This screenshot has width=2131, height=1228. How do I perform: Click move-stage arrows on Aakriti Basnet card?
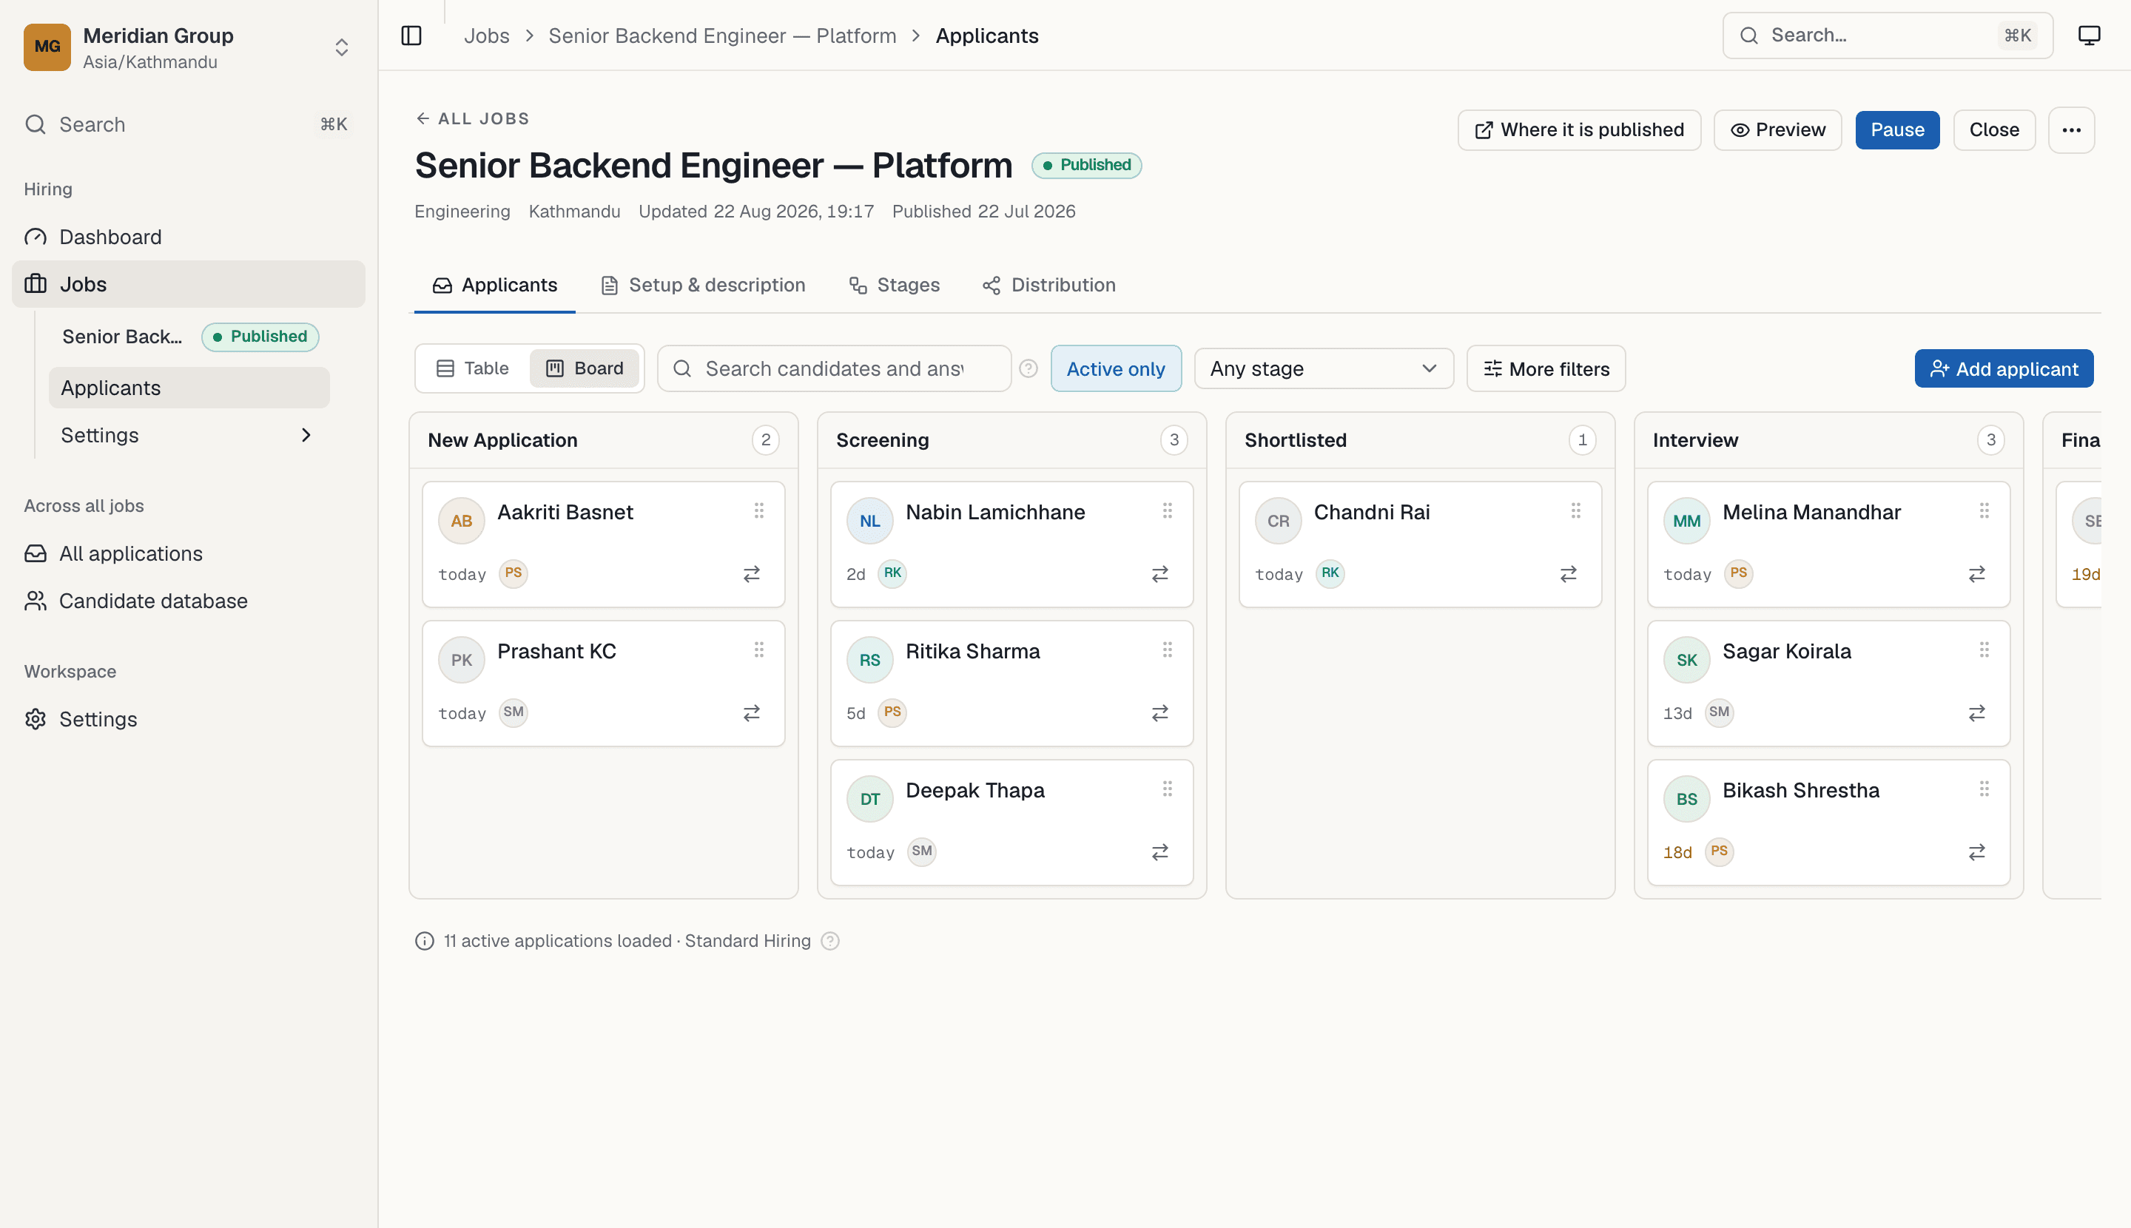point(752,574)
